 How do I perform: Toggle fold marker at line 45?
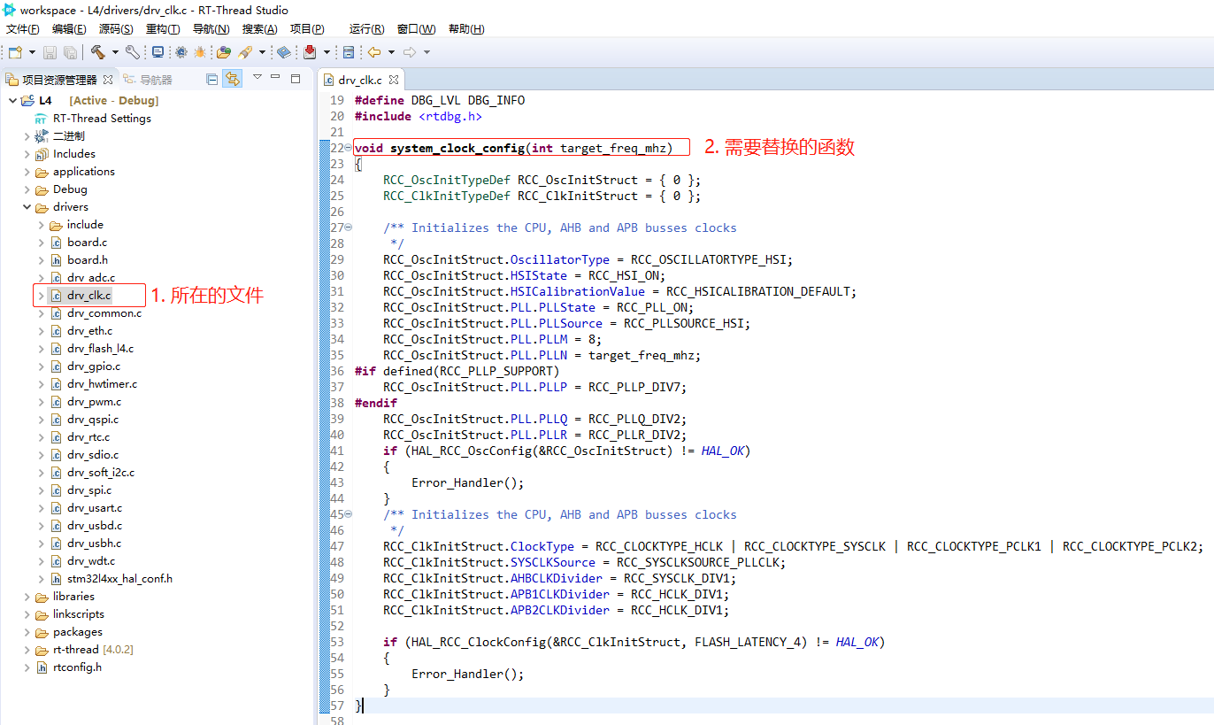(348, 514)
